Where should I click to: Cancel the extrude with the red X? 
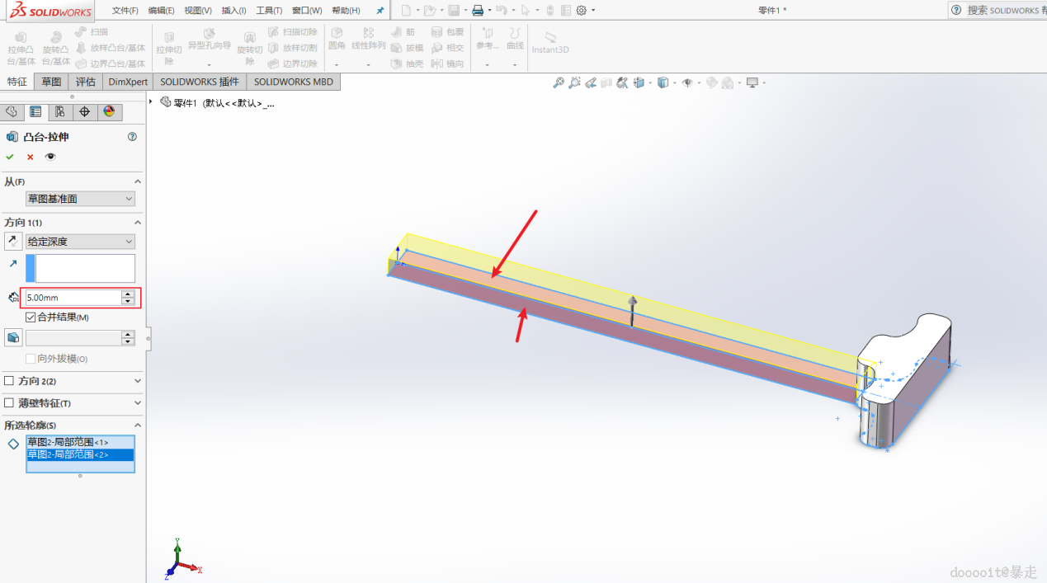click(31, 157)
